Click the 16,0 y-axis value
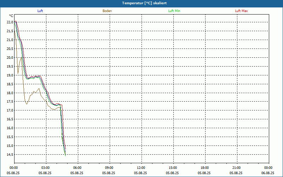283x177 pixels. (10, 128)
